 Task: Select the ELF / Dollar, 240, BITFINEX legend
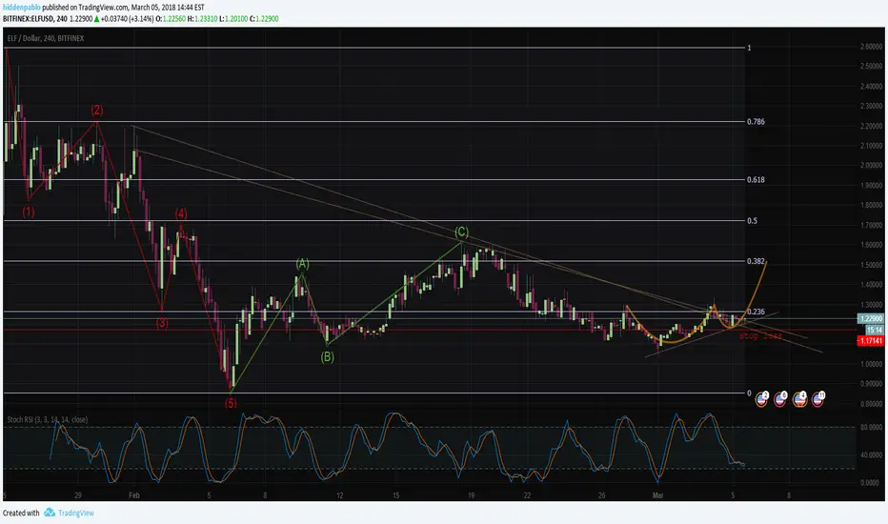tap(46, 38)
